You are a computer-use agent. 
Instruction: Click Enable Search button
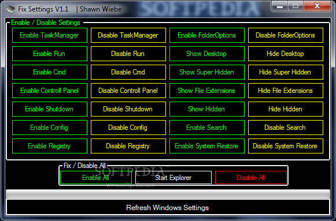tap(207, 128)
